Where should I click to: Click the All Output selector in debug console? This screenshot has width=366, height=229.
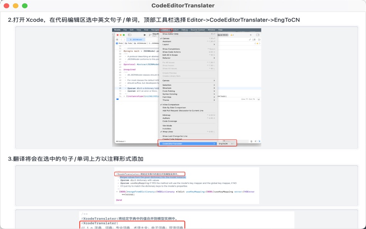(x=121, y=141)
